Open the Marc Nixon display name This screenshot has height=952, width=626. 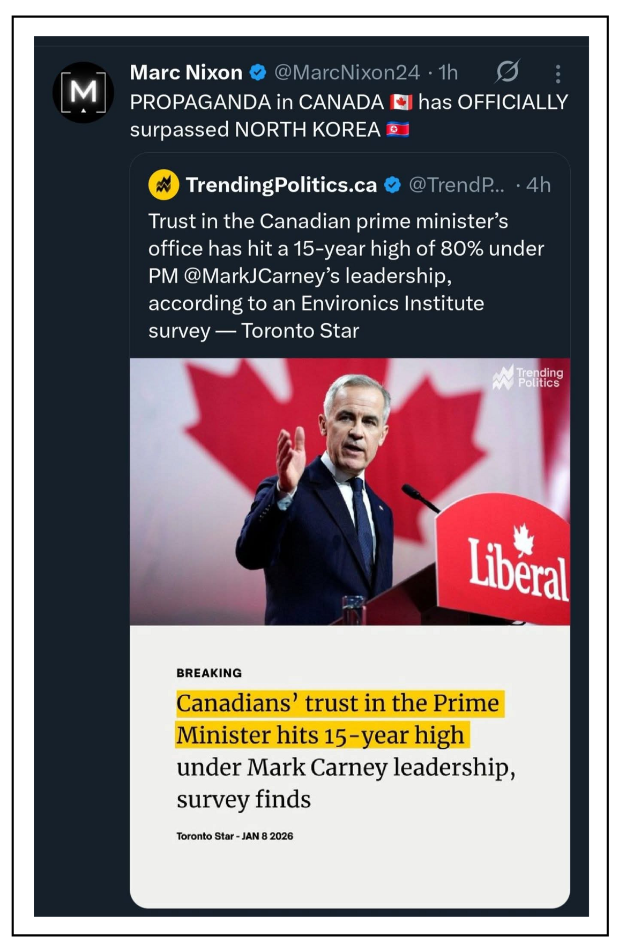[186, 72]
